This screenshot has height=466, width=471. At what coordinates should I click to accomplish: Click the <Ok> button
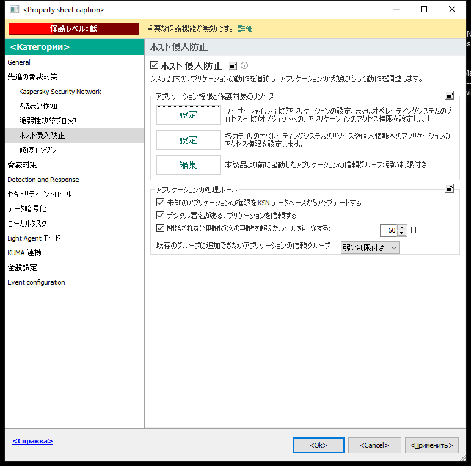318,445
